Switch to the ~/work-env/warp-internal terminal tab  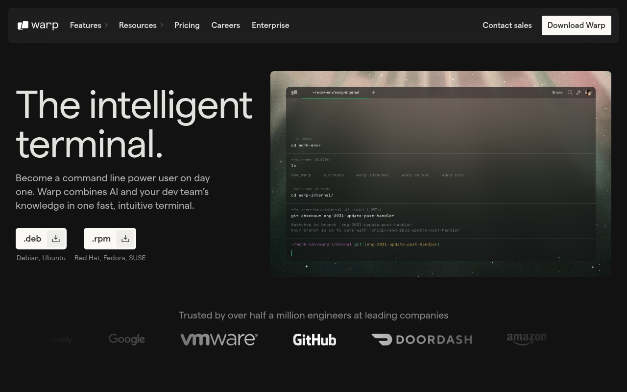click(x=336, y=92)
